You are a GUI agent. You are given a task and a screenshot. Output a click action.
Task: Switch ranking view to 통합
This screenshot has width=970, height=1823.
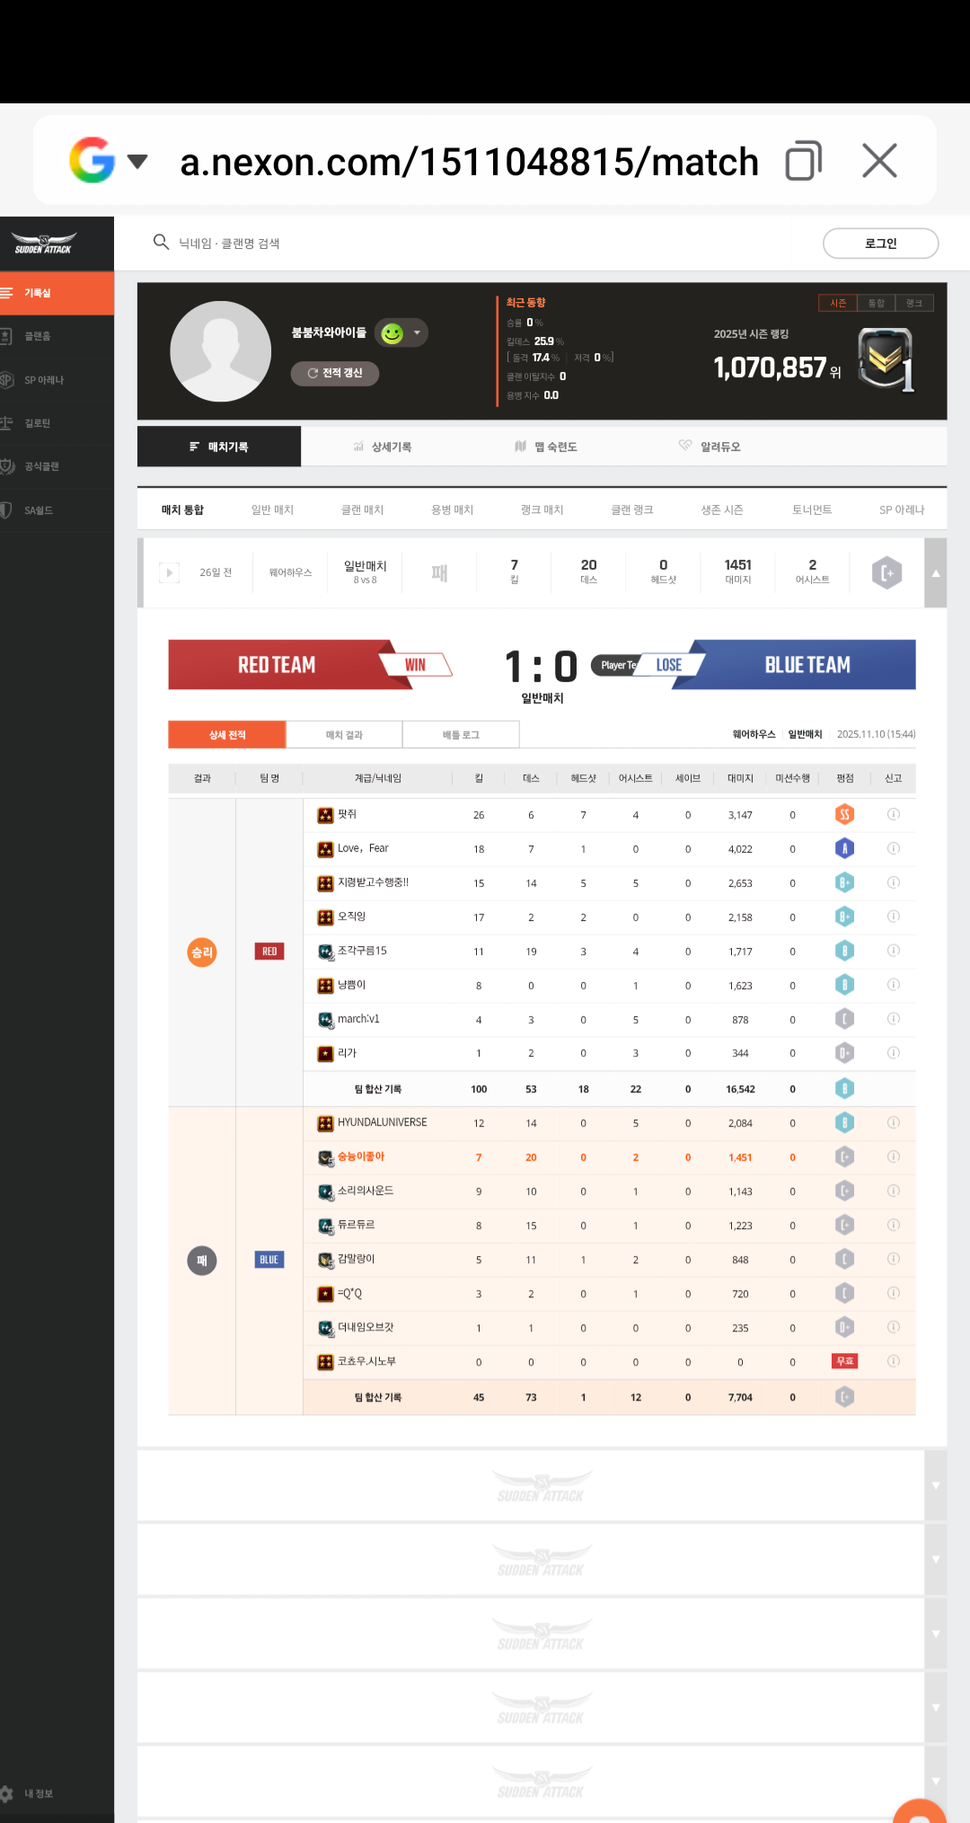876,304
